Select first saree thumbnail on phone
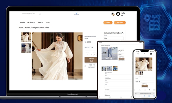The height and width of the screenshot is (103, 172). coord(137,73)
